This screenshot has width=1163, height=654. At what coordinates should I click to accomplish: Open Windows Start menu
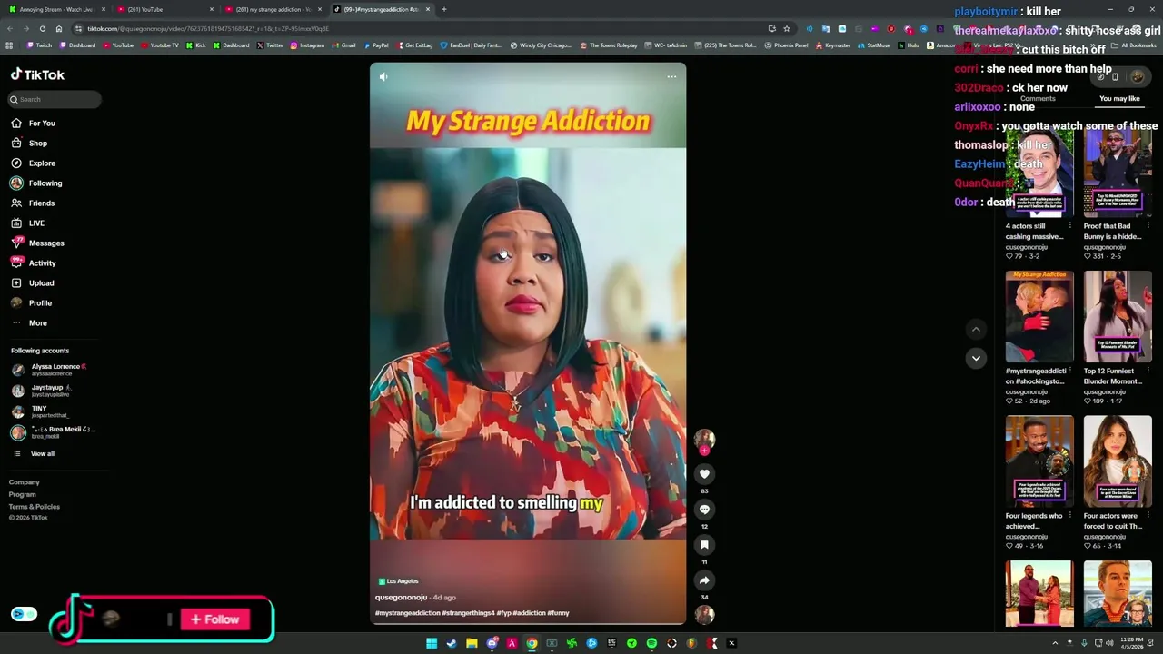(432, 643)
